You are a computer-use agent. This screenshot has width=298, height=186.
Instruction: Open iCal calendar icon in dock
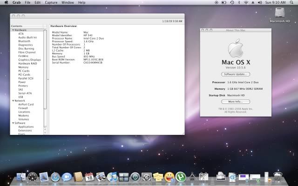(x=89, y=177)
